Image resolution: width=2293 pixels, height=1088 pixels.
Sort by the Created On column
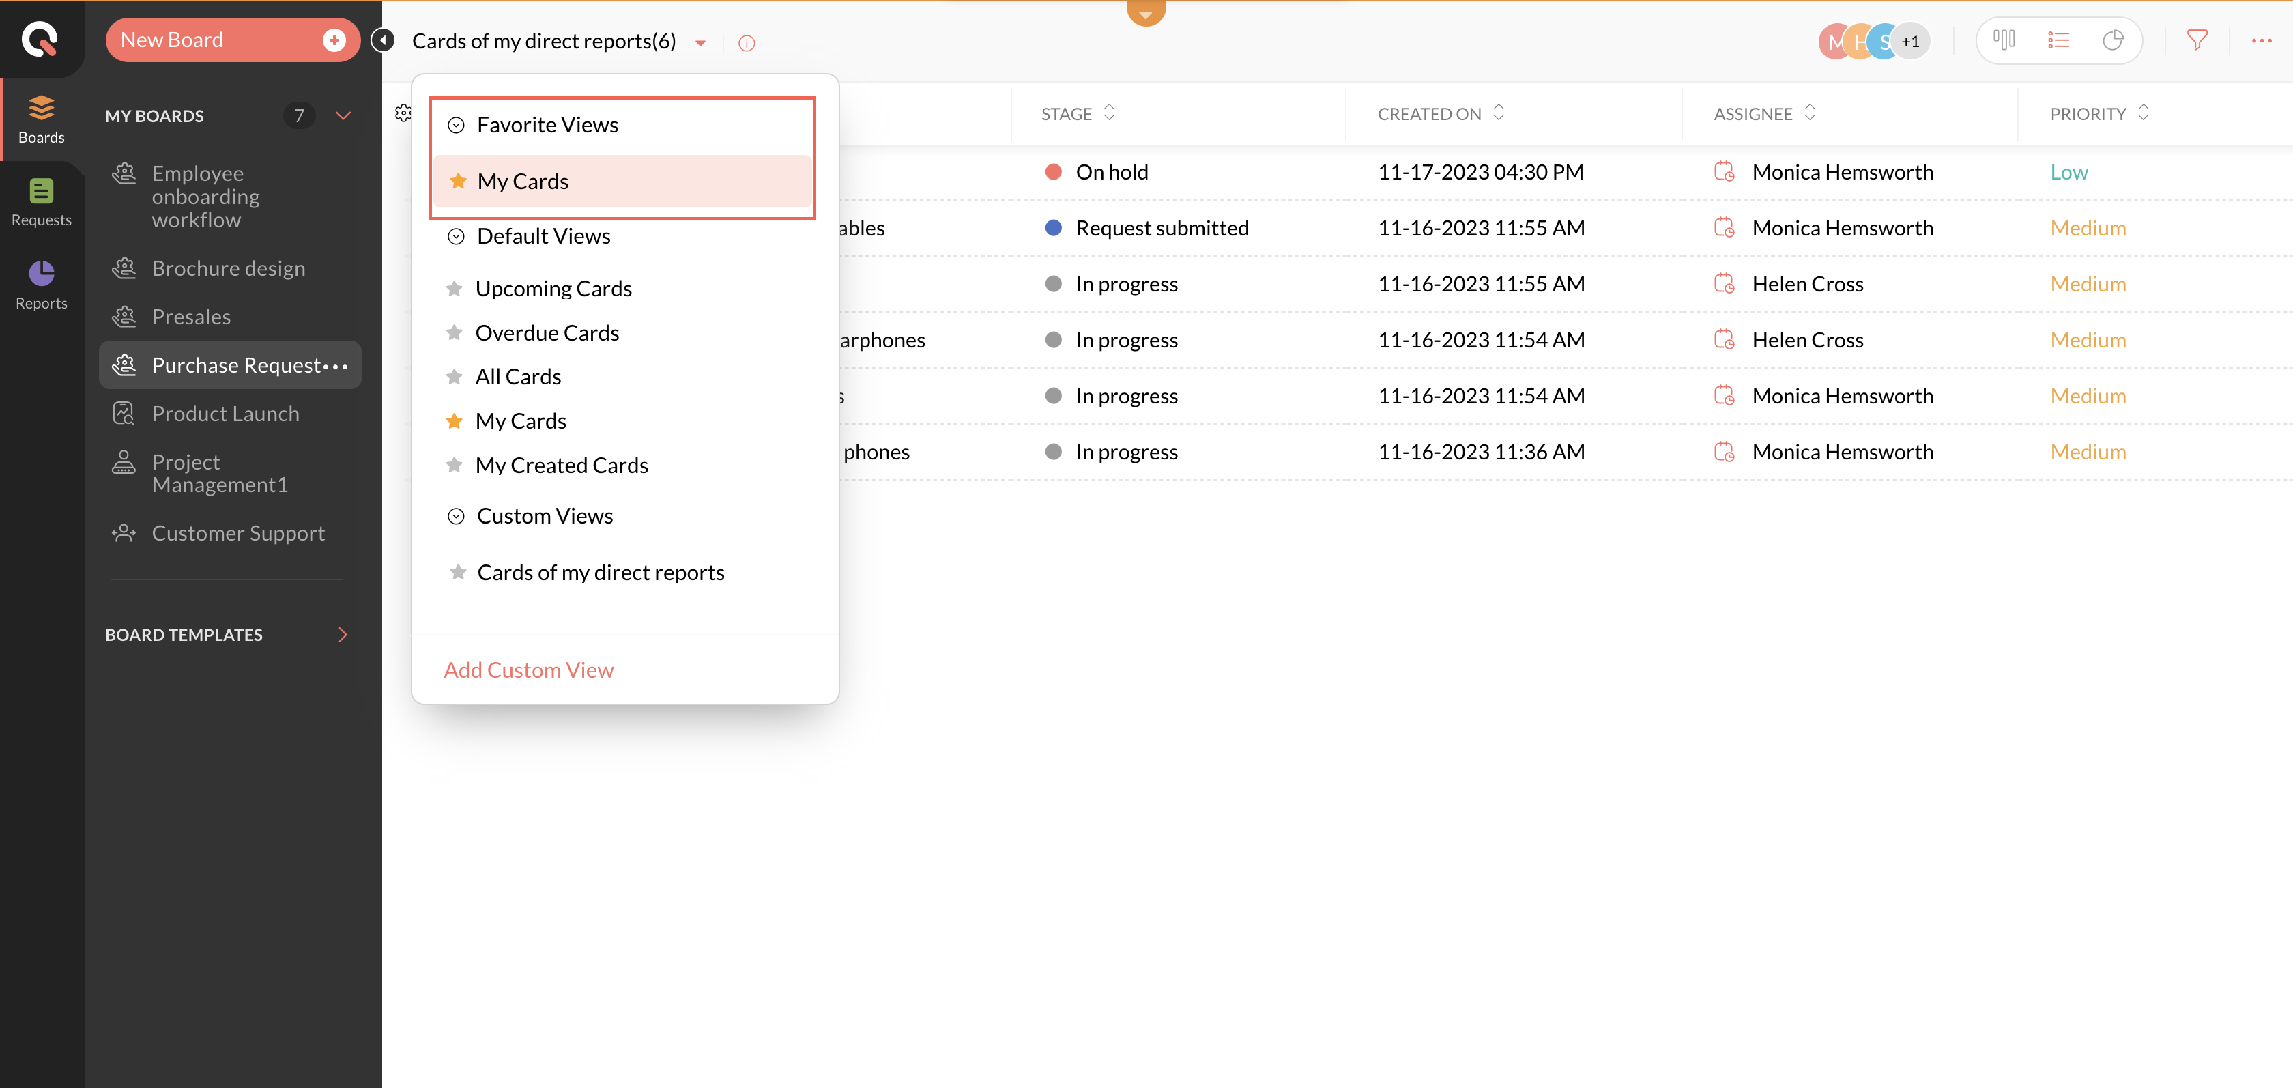1499,113
